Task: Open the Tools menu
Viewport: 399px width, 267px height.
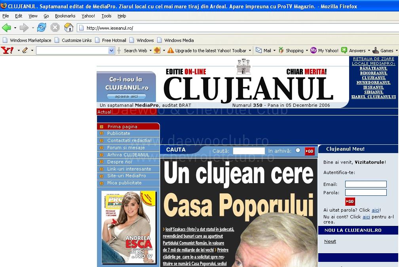Action: 106,16
